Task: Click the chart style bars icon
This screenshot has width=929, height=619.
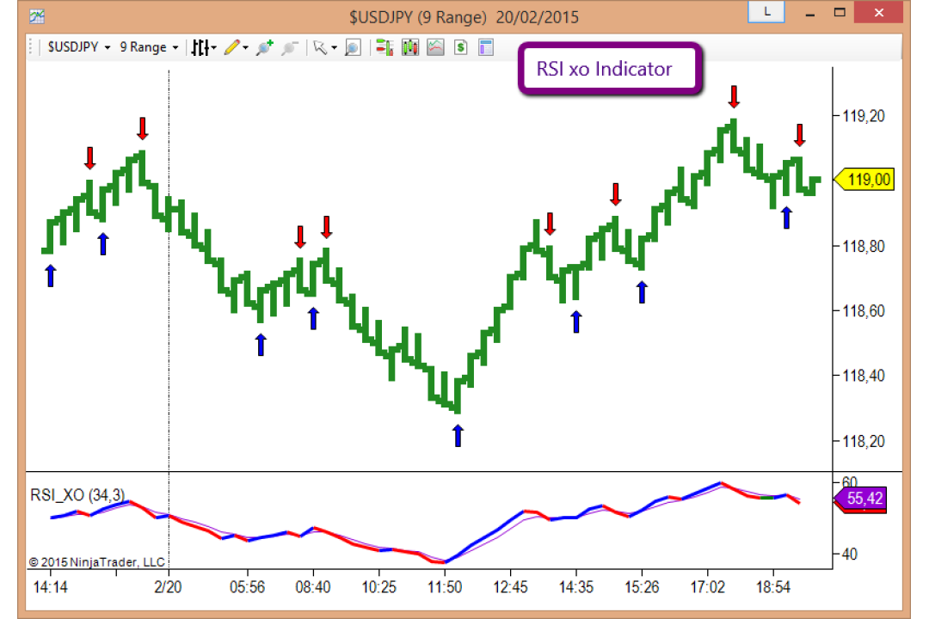Action: point(200,47)
